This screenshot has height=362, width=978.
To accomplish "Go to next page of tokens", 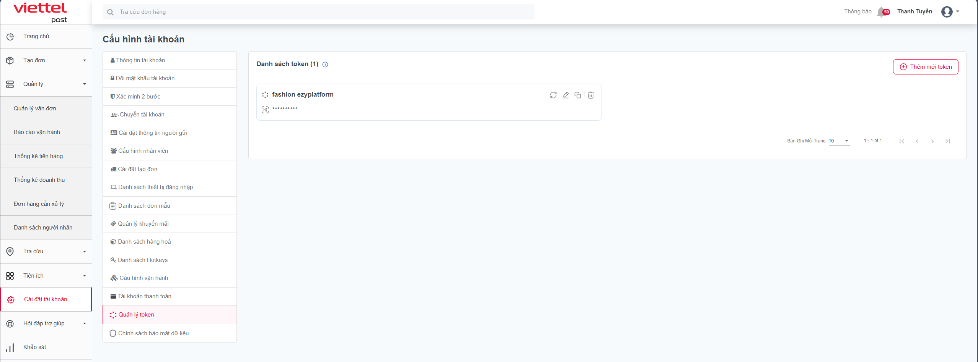I will pos(932,141).
